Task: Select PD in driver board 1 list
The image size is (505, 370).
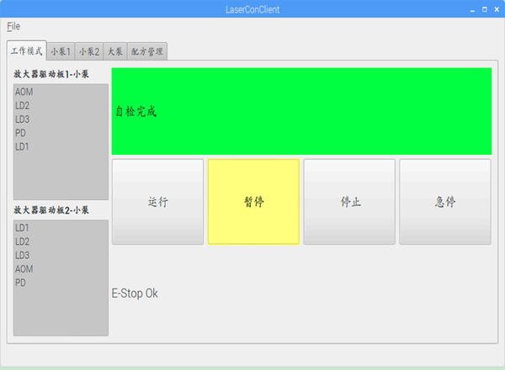Action: coord(61,133)
